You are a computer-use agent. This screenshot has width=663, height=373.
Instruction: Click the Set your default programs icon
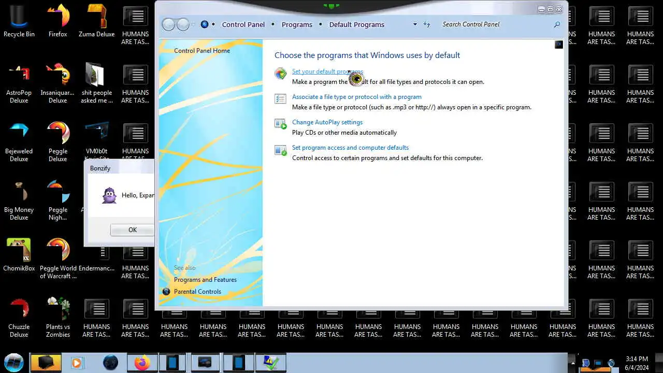(x=280, y=74)
